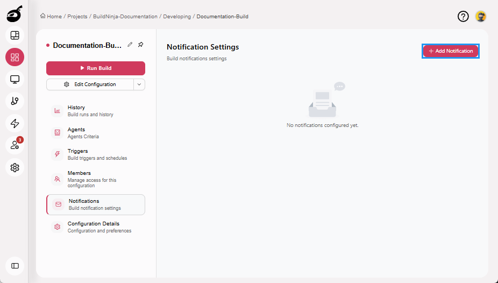Click the Notifications envelope icon

pyautogui.click(x=59, y=204)
